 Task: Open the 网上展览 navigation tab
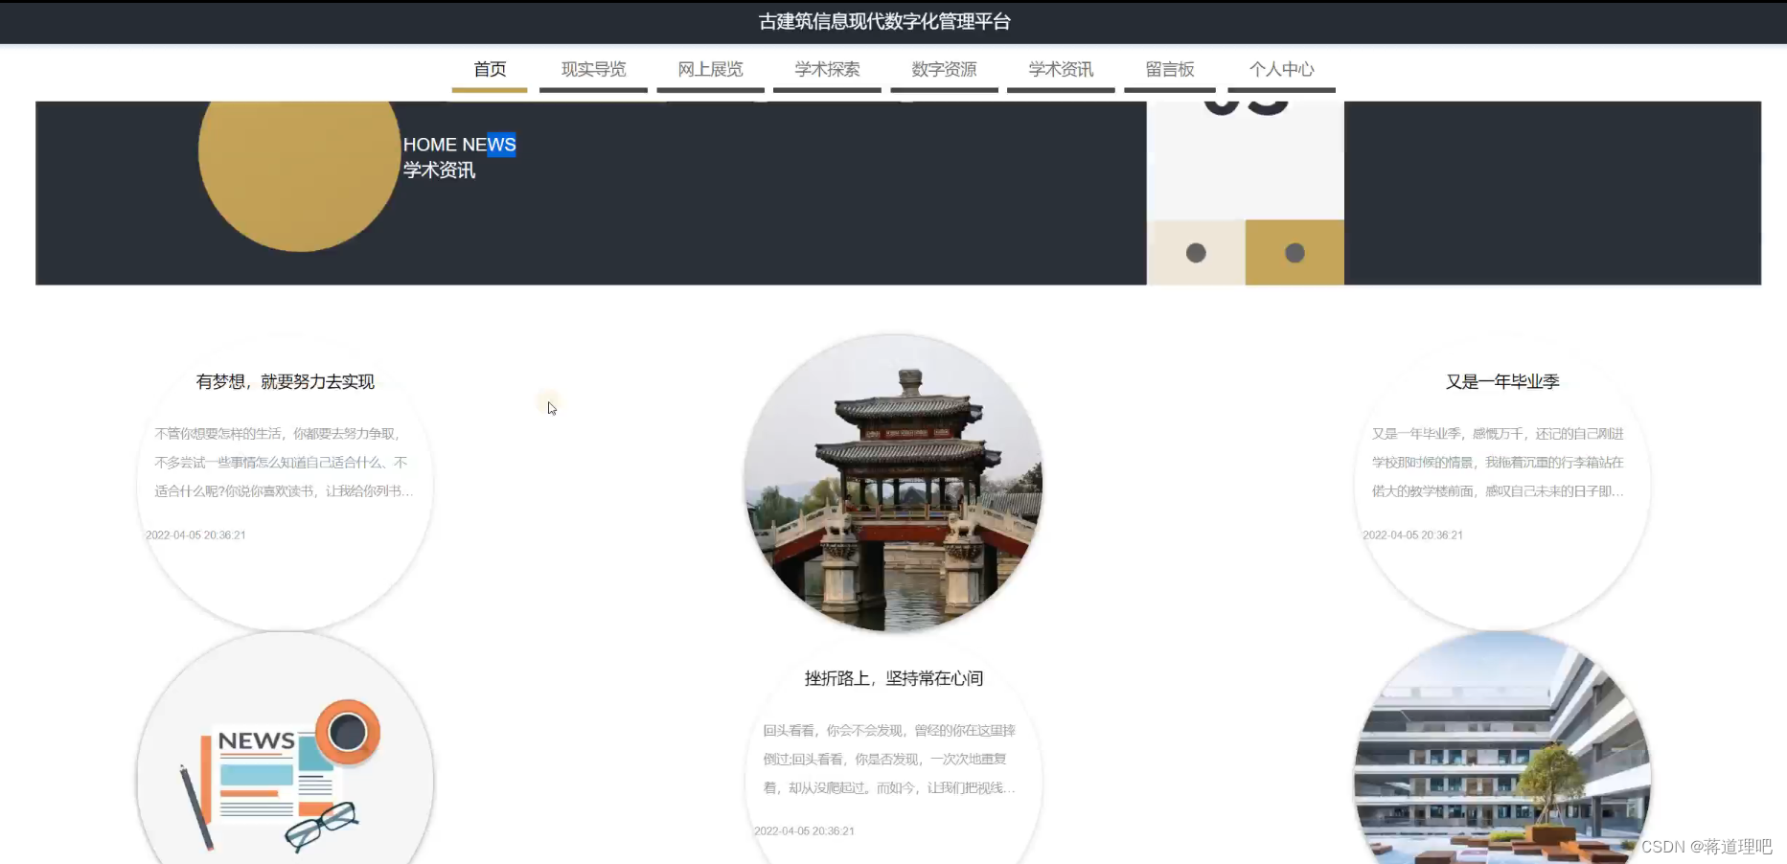[x=711, y=69]
